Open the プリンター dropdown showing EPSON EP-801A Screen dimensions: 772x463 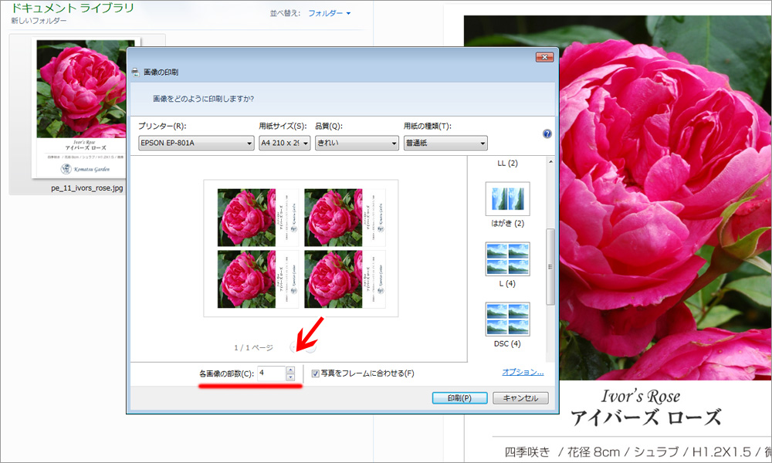click(196, 143)
